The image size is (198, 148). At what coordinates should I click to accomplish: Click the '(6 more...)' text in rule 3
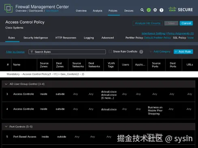point(108,98)
